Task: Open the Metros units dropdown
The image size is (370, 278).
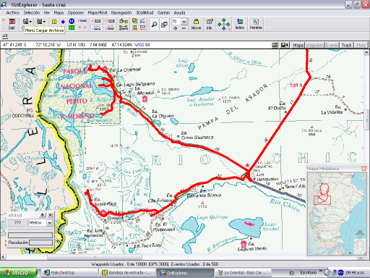Action: click(50, 222)
